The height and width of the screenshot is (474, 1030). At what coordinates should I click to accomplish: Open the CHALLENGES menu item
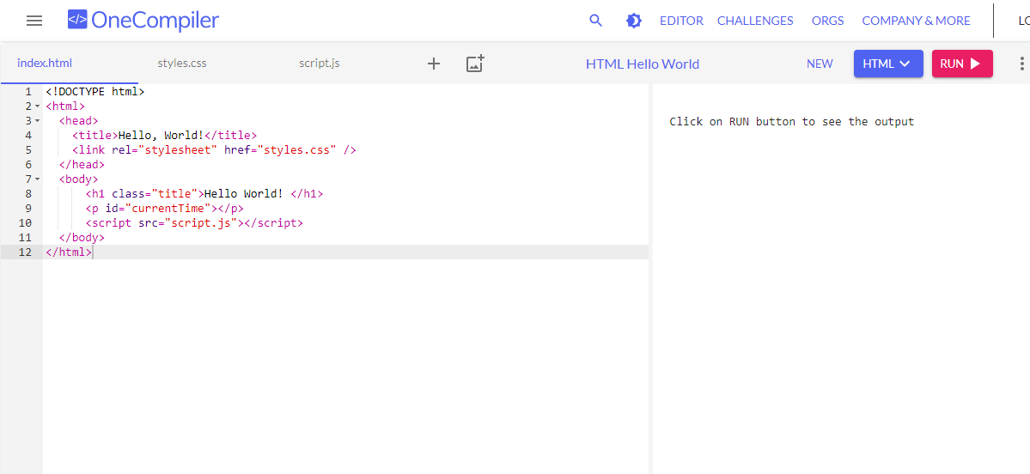click(x=755, y=21)
